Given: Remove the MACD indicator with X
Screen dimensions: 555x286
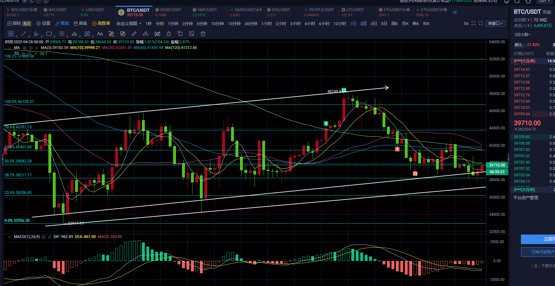Looking at the screenshot, I should point(49,237).
